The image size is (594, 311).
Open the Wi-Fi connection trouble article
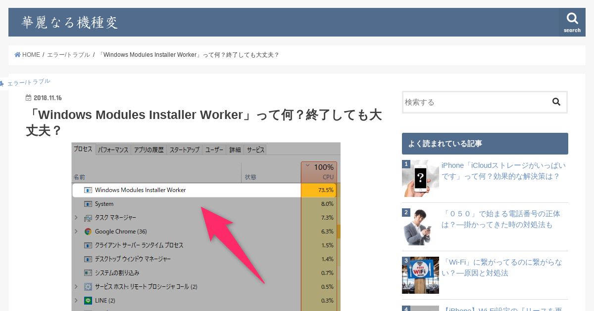502,268
